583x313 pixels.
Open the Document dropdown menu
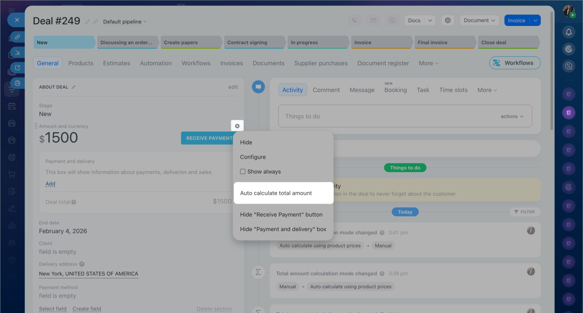coord(480,20)
